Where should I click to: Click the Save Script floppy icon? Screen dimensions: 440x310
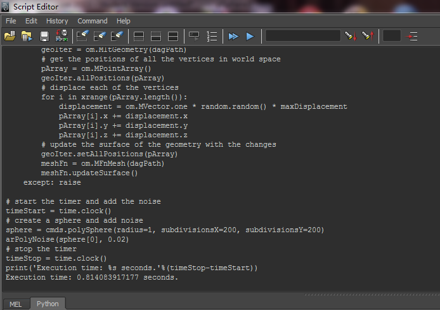tap(44, 36)
